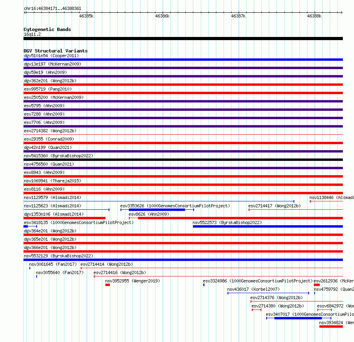
Task: Click the thick blue esv3407017 variant segment
Action: tap(298, 318)
